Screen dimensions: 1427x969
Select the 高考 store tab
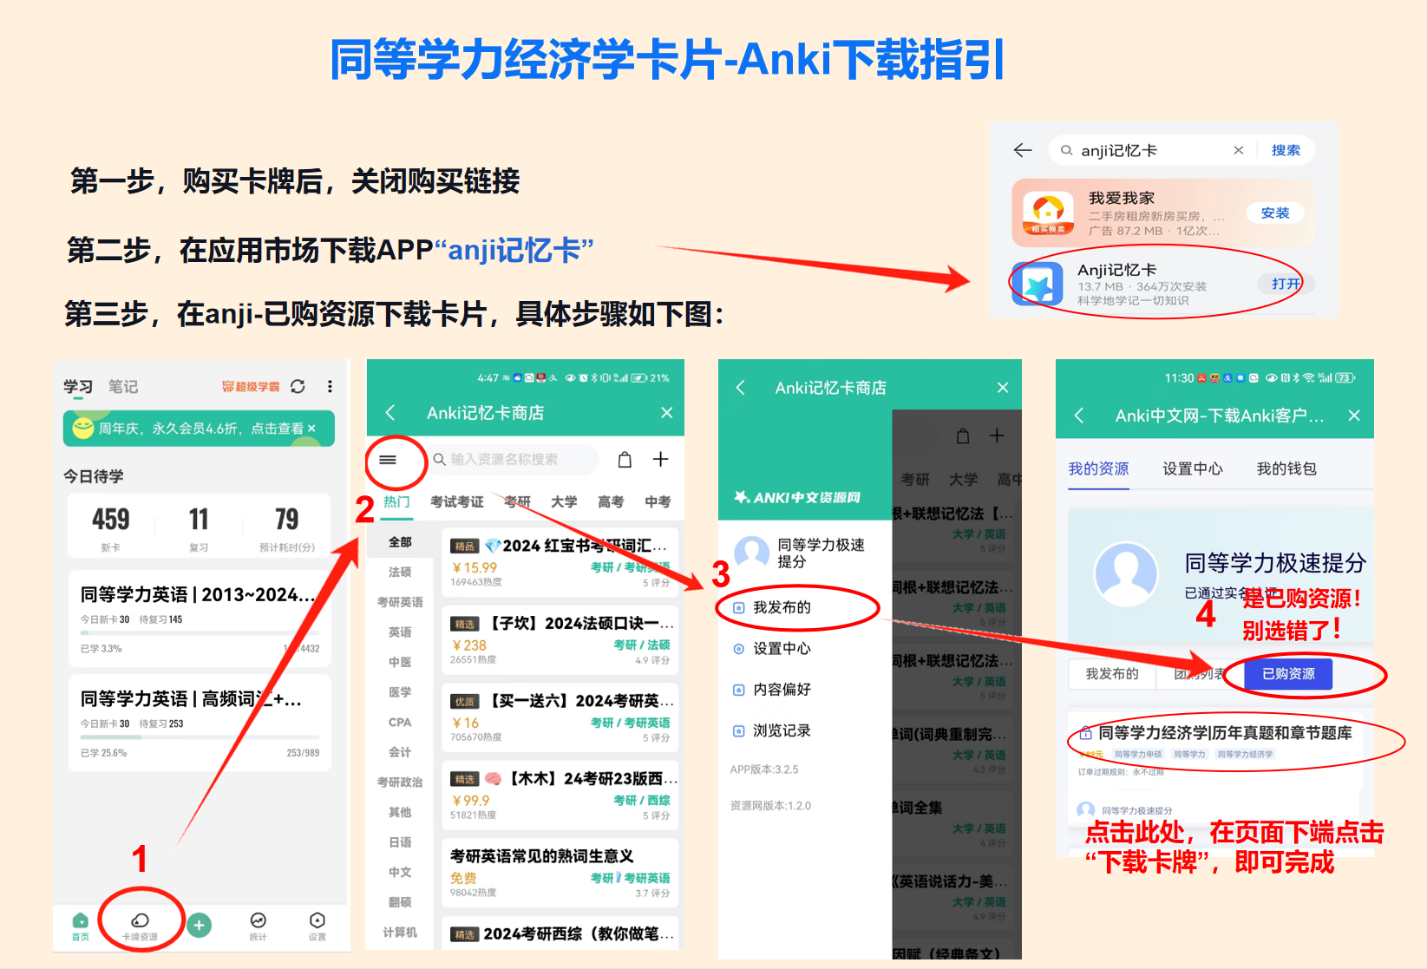pyautogui.click(x=611, y=501)
